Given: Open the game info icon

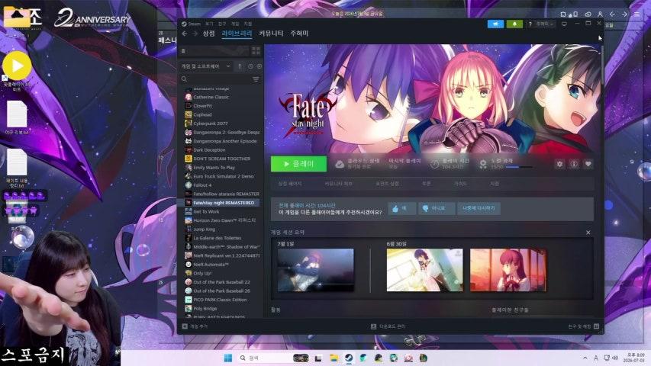Looking at the screenshot, I should [574, 164].
